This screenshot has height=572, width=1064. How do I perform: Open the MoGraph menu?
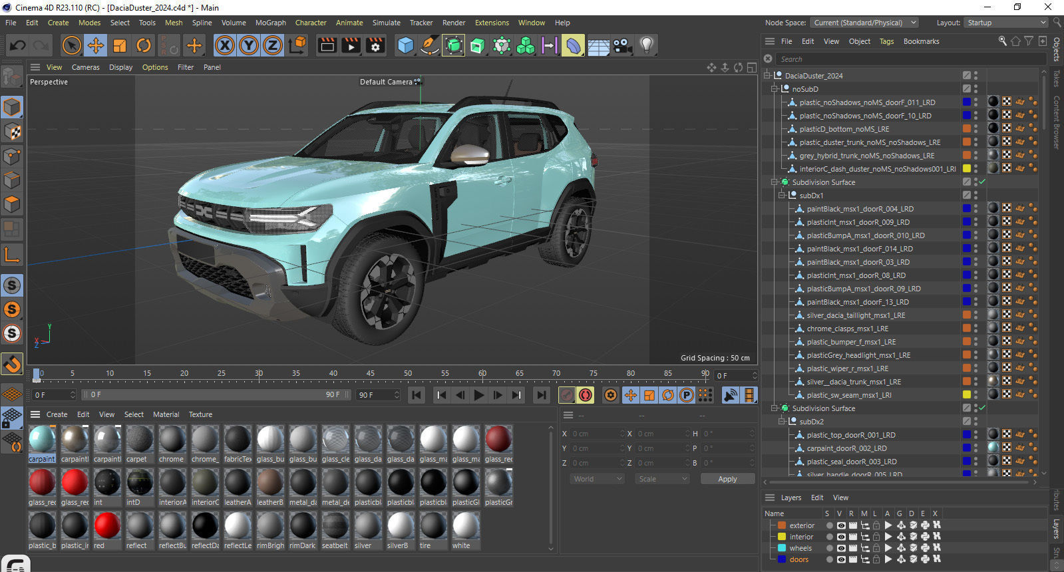click(271, 23)
